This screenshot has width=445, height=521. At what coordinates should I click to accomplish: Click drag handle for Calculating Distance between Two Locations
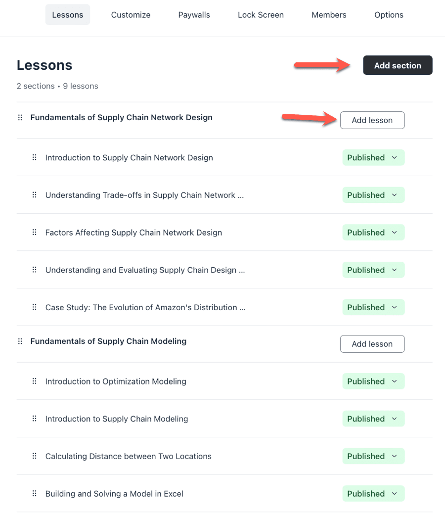35,456
